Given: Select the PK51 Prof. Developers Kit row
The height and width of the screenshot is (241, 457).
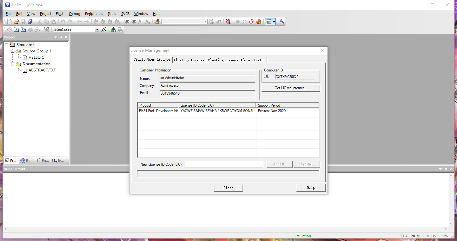Looking at the screenshot, I should 228,111.
